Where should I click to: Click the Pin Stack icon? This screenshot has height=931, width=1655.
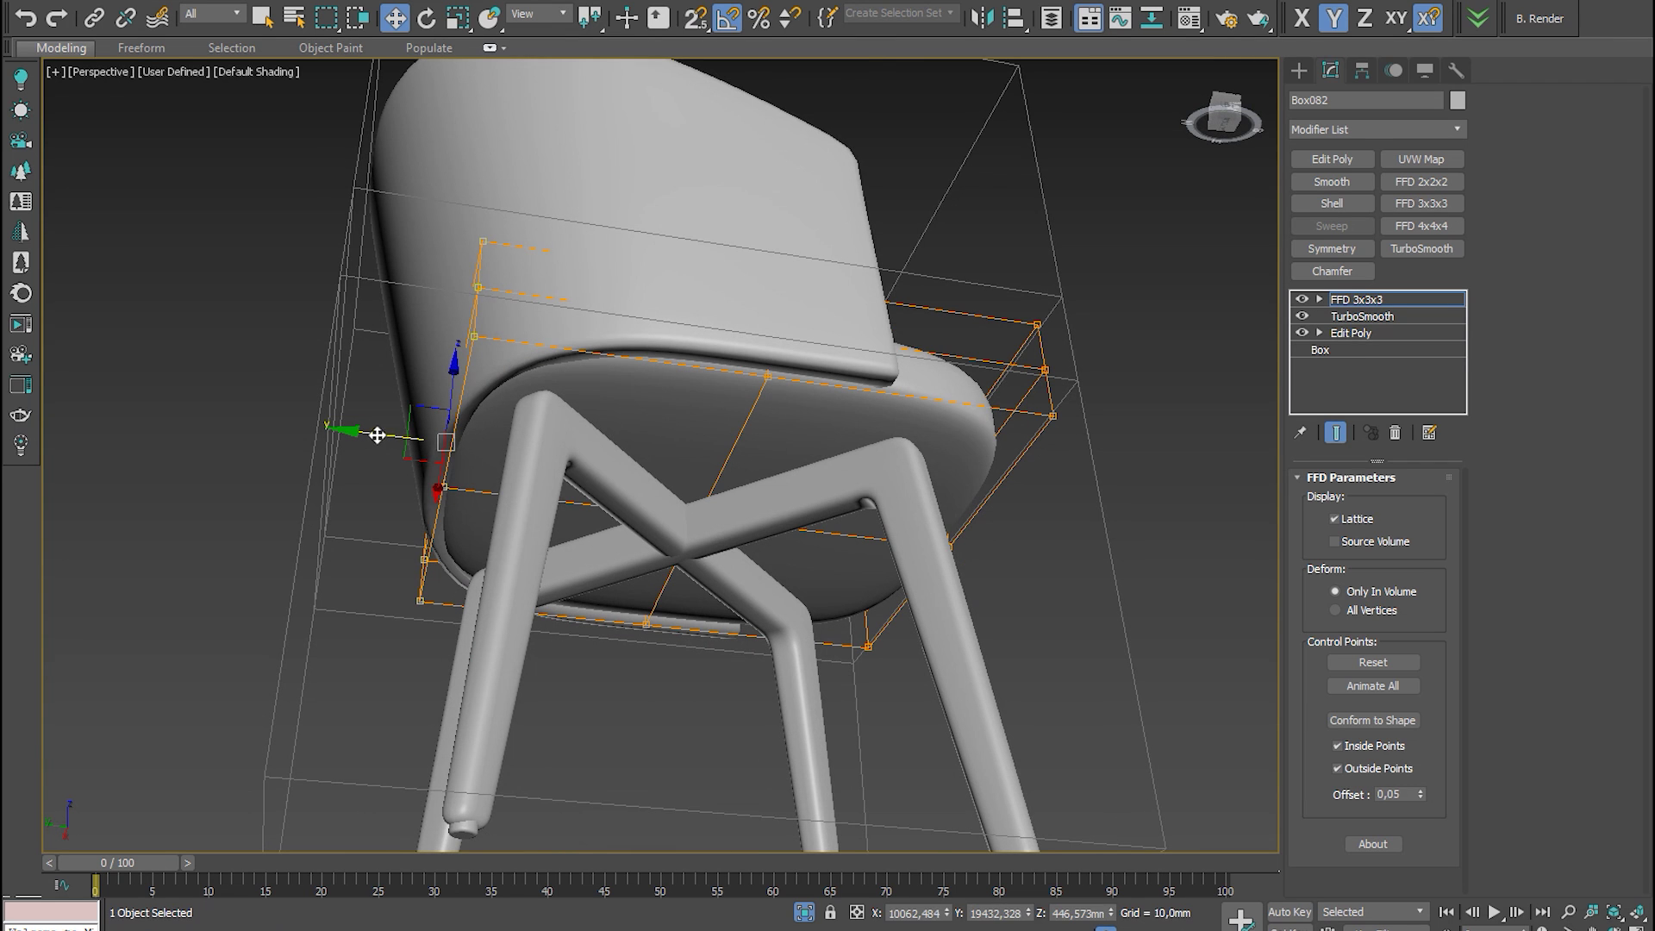pyautogui.click(x=1301, y=433)
